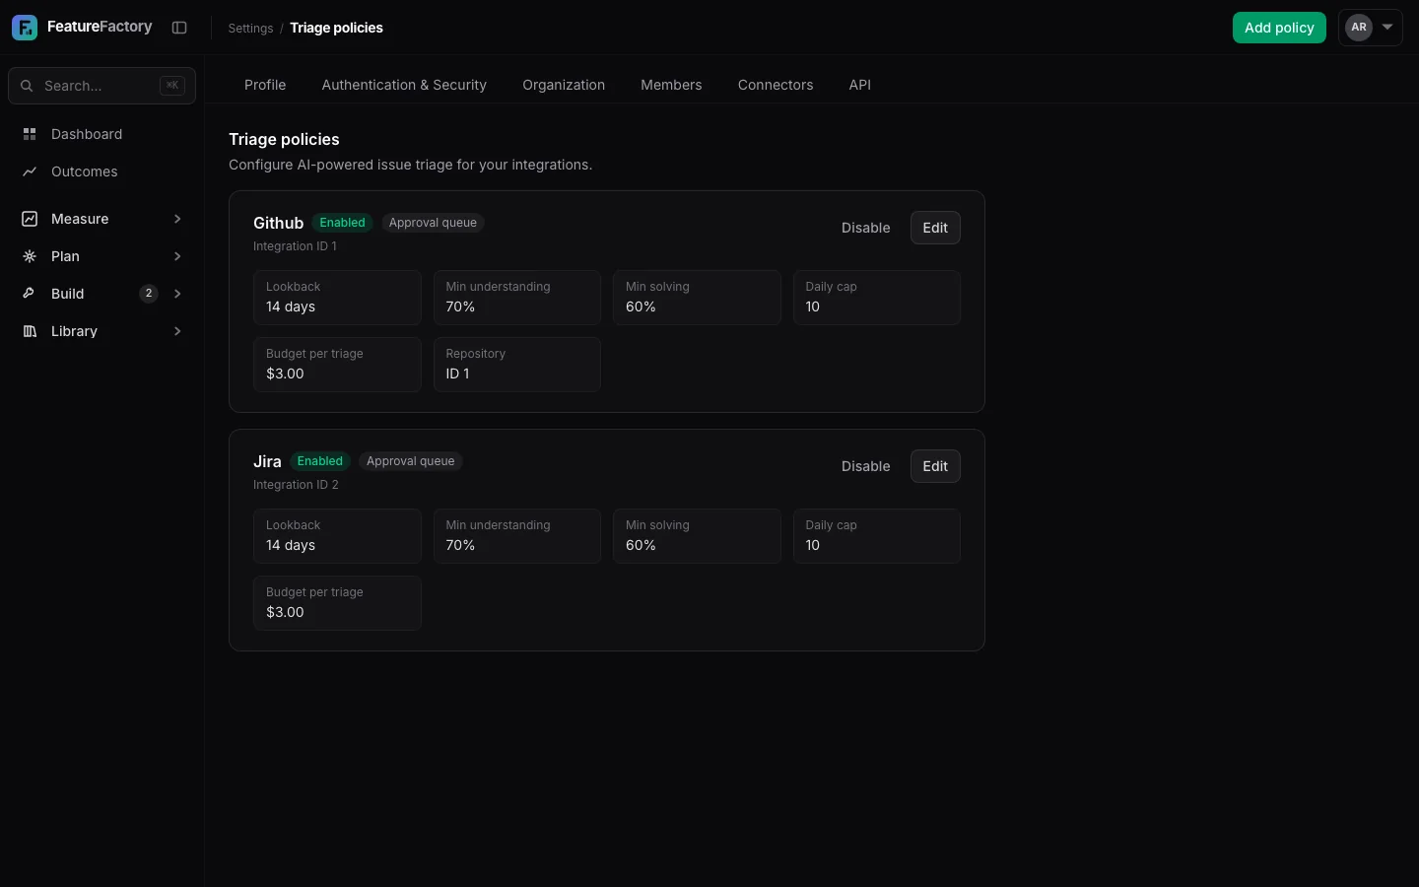Screen dimensions: 1419x887
Task: Switch to the Organization tab
Action: (x=564, y=85)
